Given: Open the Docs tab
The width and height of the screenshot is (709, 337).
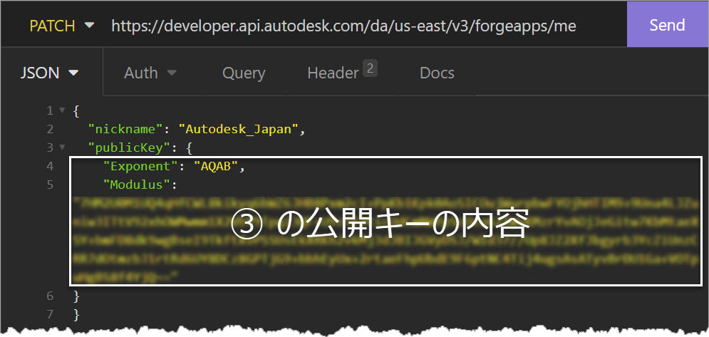Looking at the screenshot, I should click(x=437, y=73).
